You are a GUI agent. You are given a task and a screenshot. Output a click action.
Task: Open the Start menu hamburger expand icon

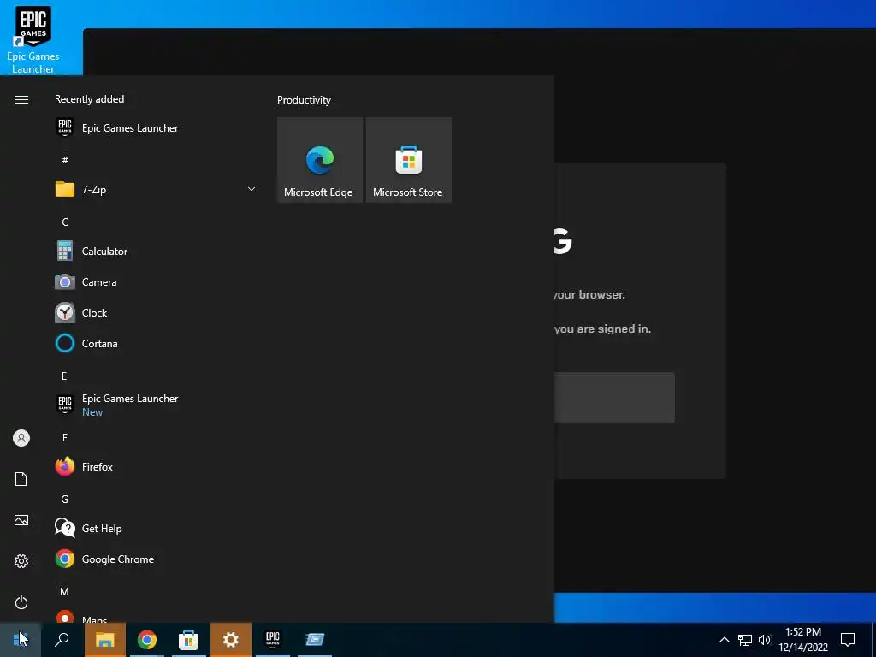pyautogui.click(x=21, y=99)
